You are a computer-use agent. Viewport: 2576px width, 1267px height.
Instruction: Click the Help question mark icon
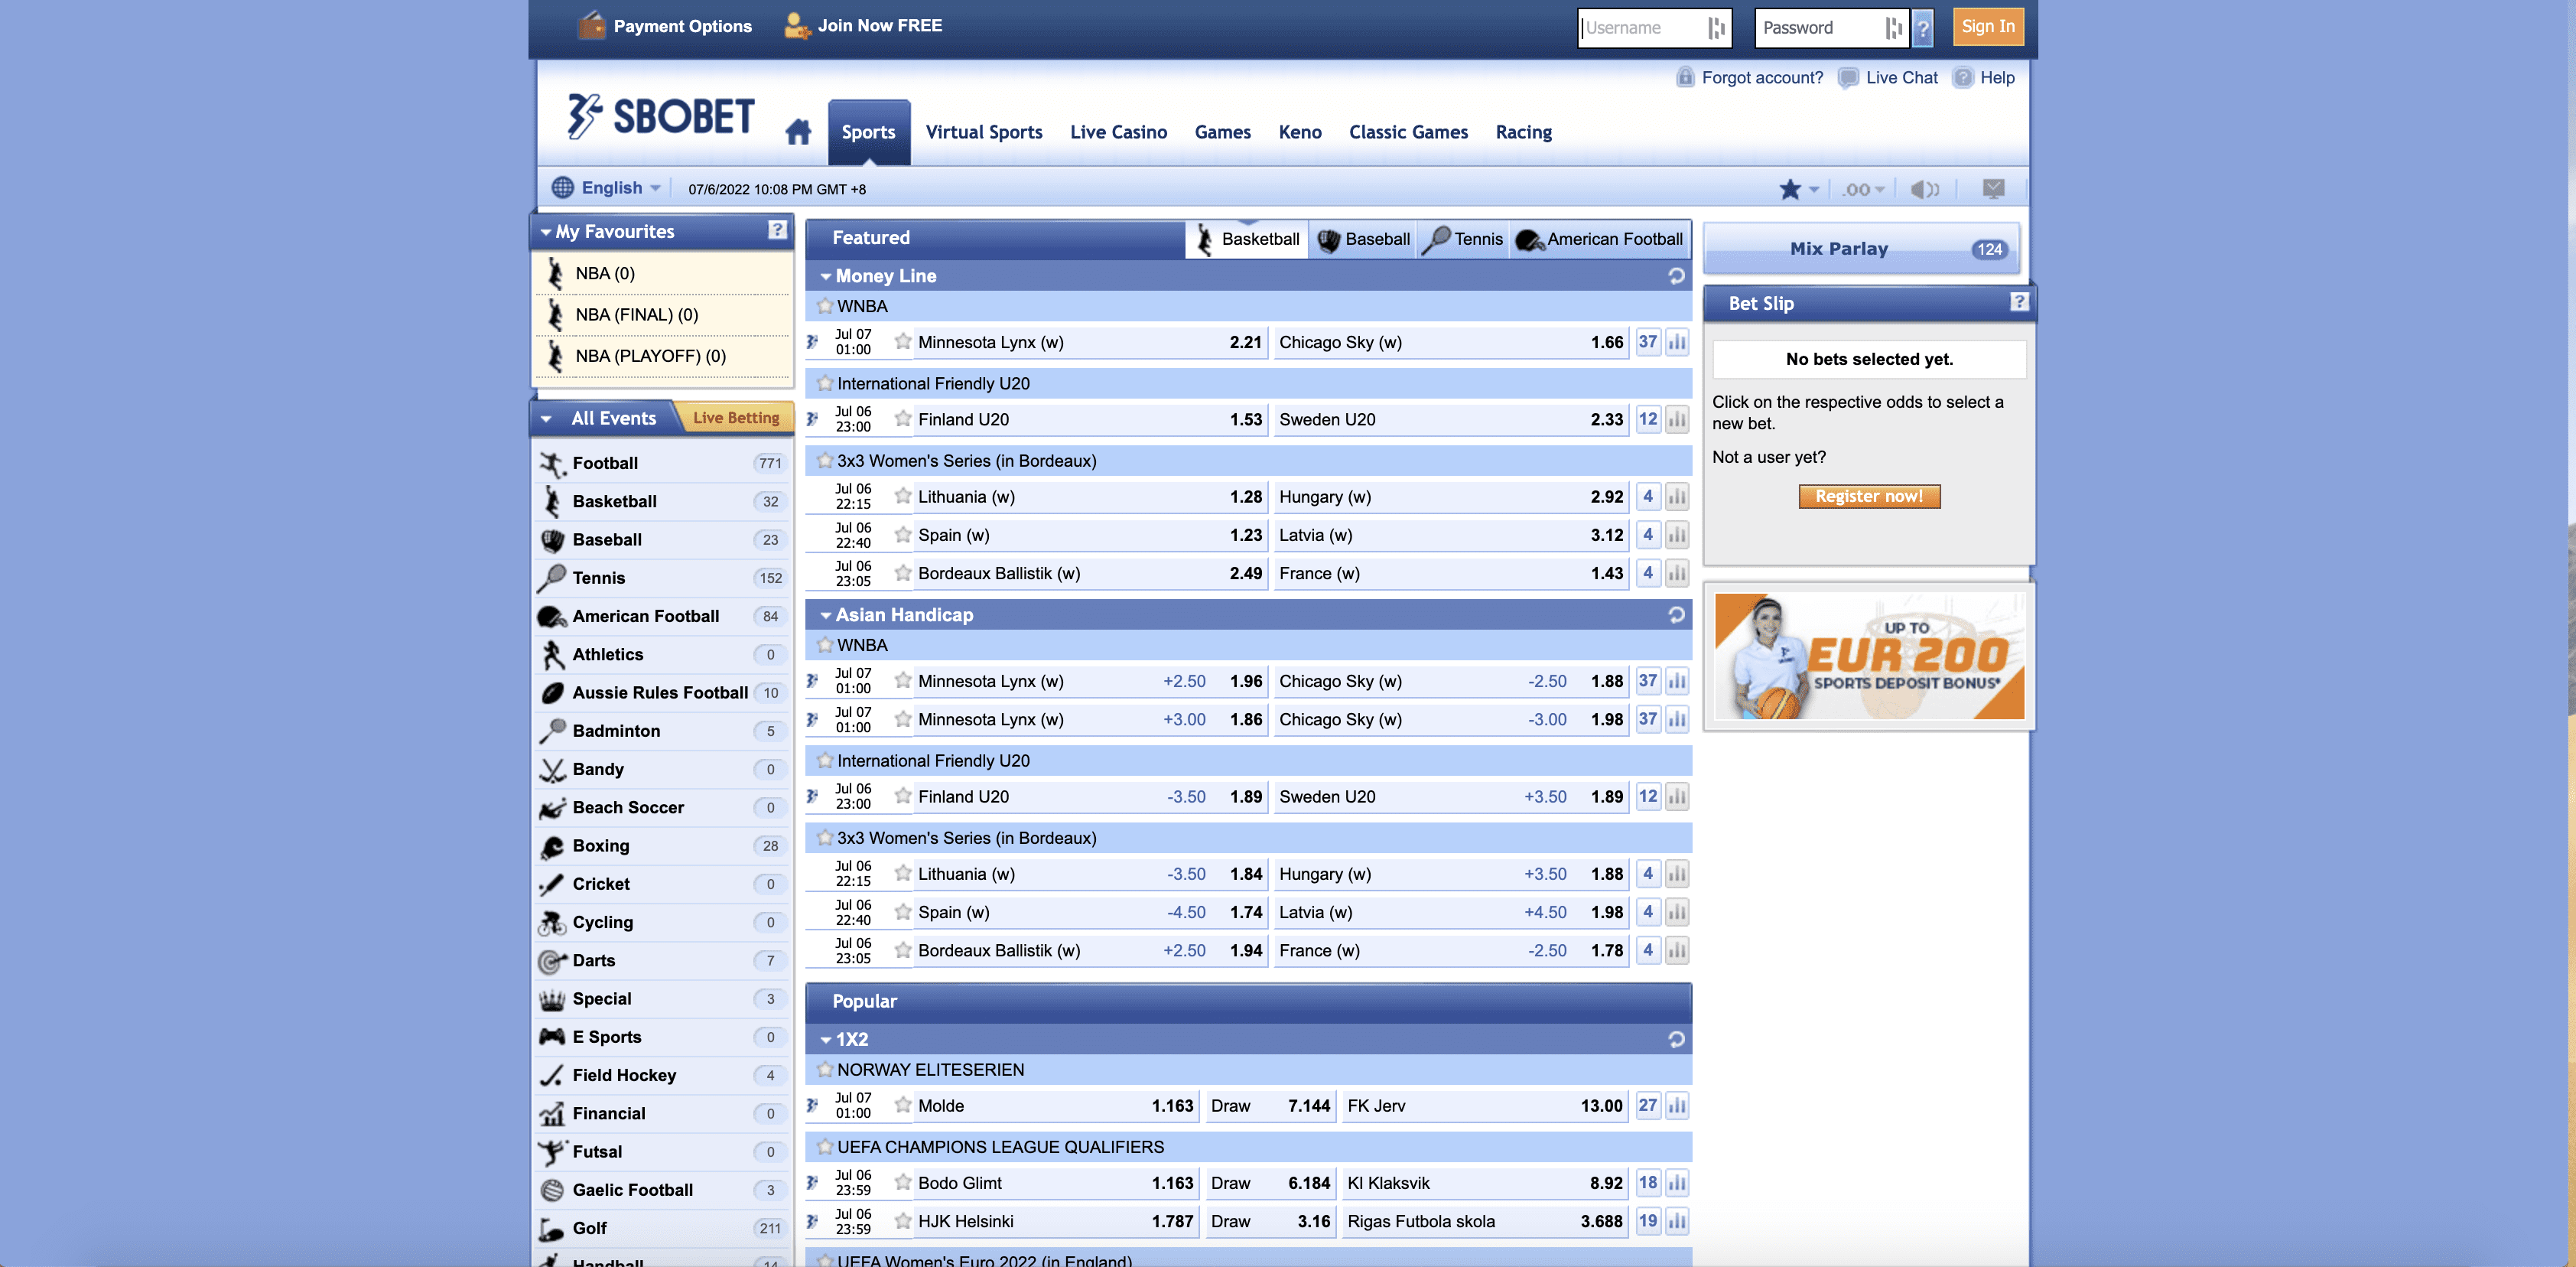point(1963,78)
